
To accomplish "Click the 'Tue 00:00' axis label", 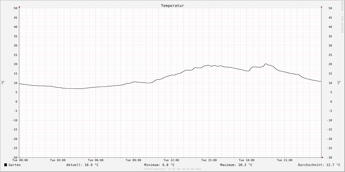I will (x=20, y=160).
